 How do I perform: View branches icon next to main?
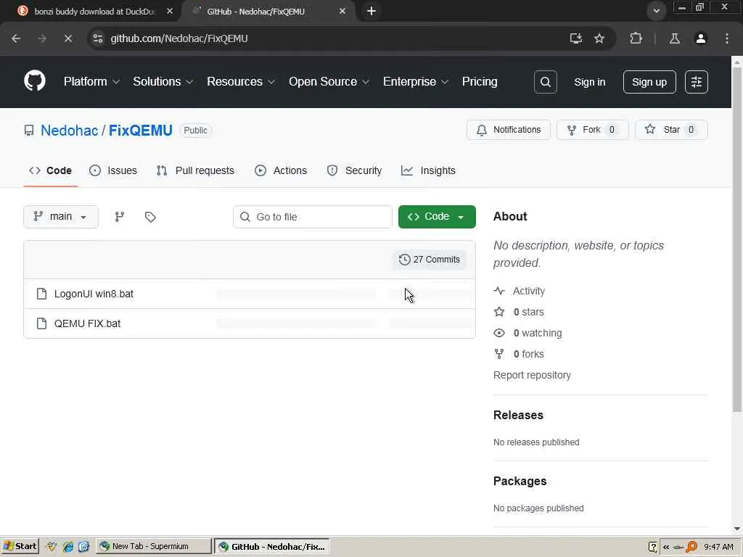(x=120, y=216)
